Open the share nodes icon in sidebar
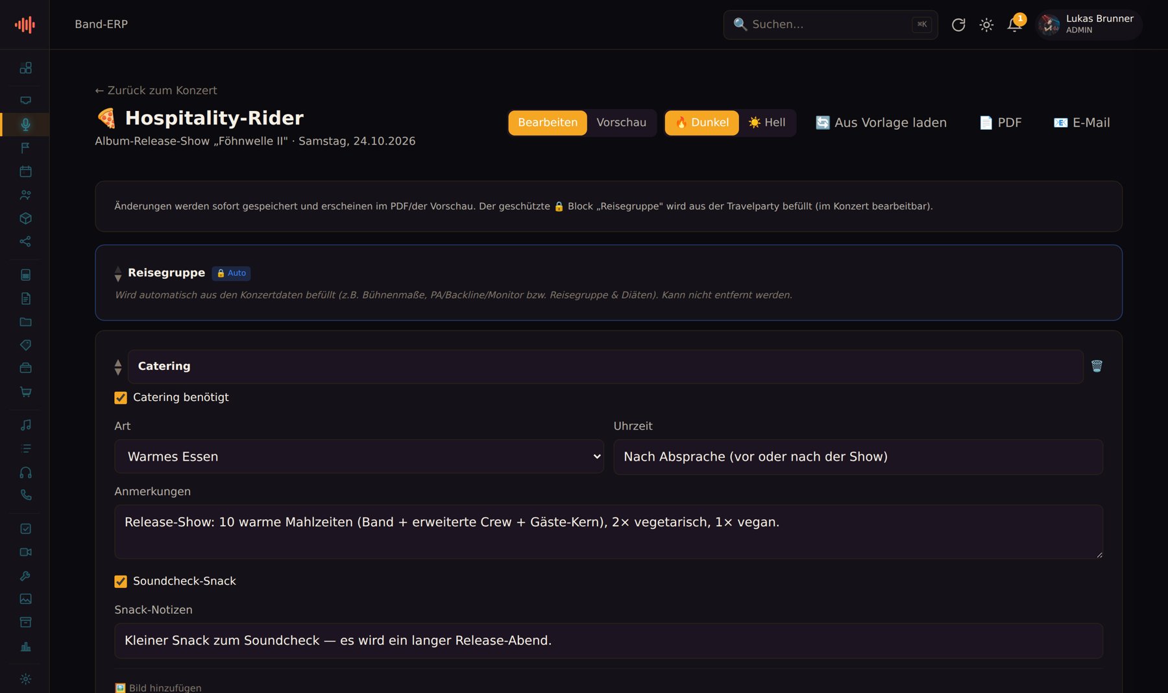1168x693 pixels. 25,241
